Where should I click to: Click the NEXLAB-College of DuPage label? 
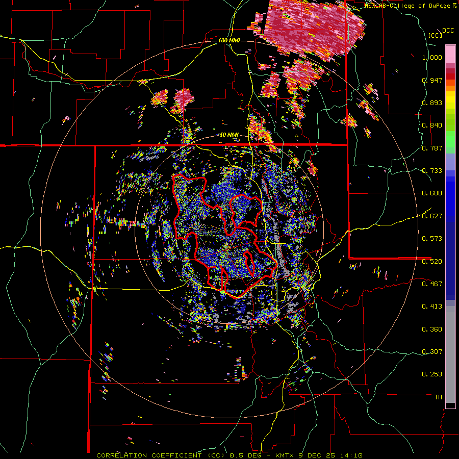point(408,6)
